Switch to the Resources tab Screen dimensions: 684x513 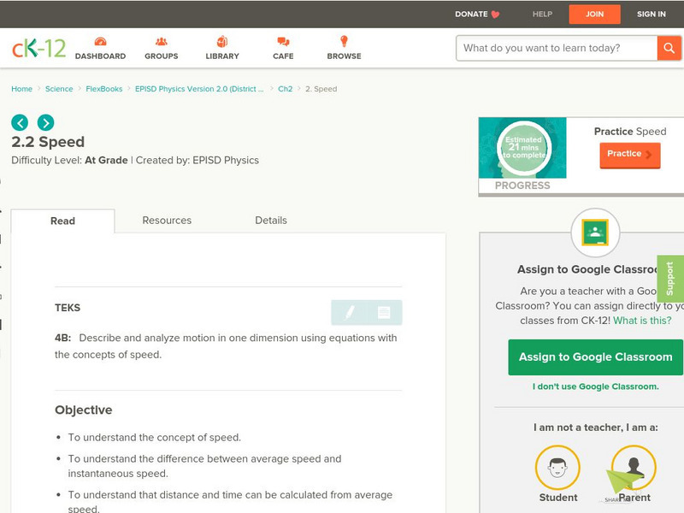coord(167,221)
